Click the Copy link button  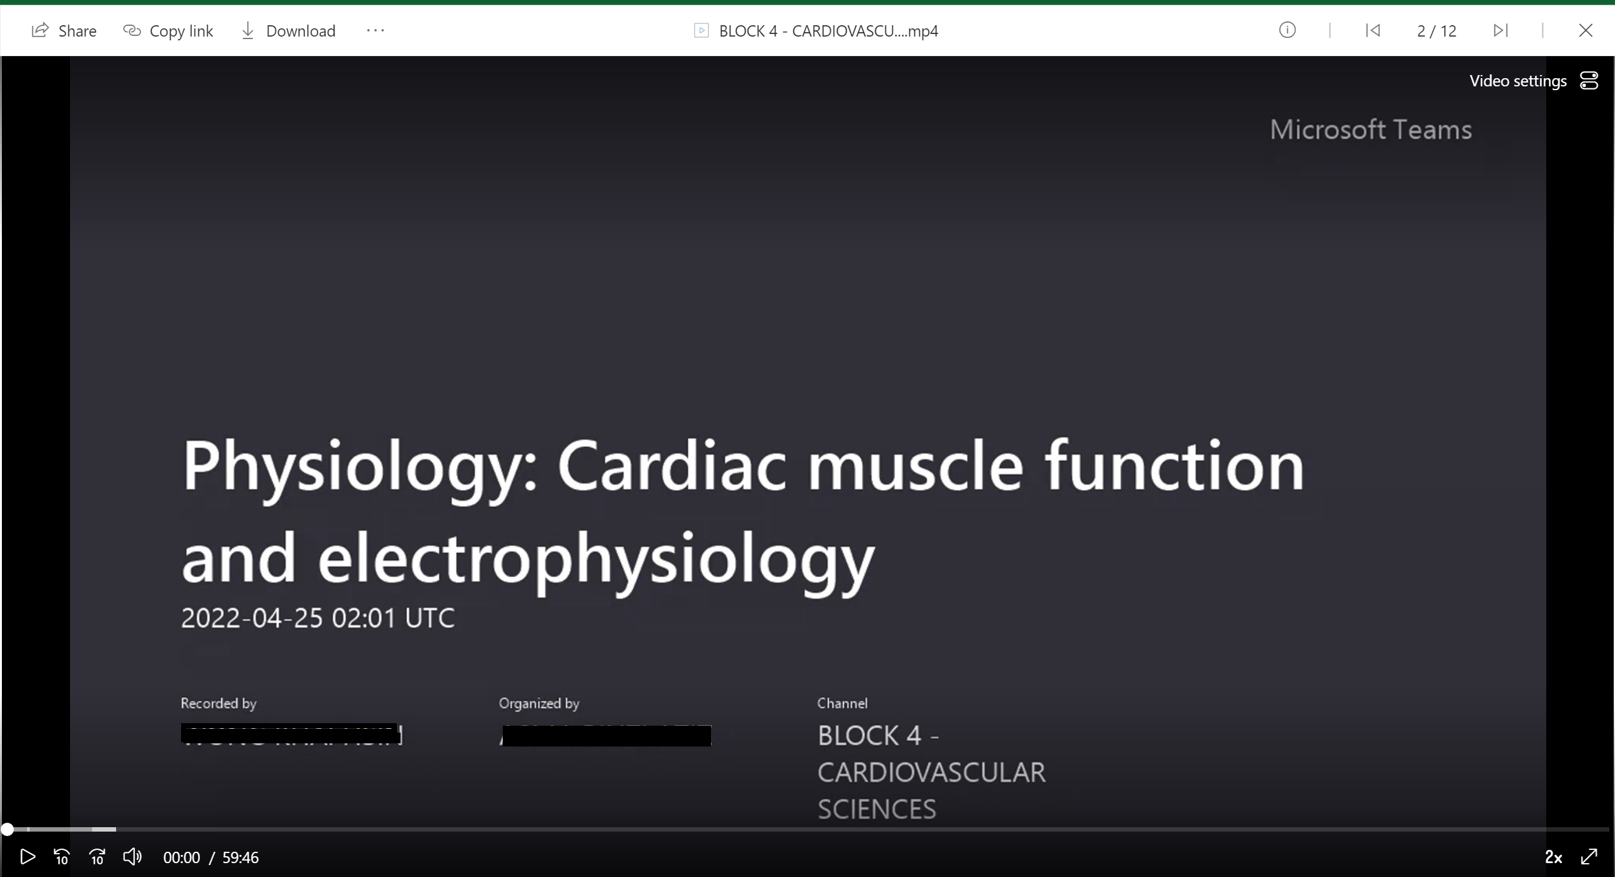point(167,29)
